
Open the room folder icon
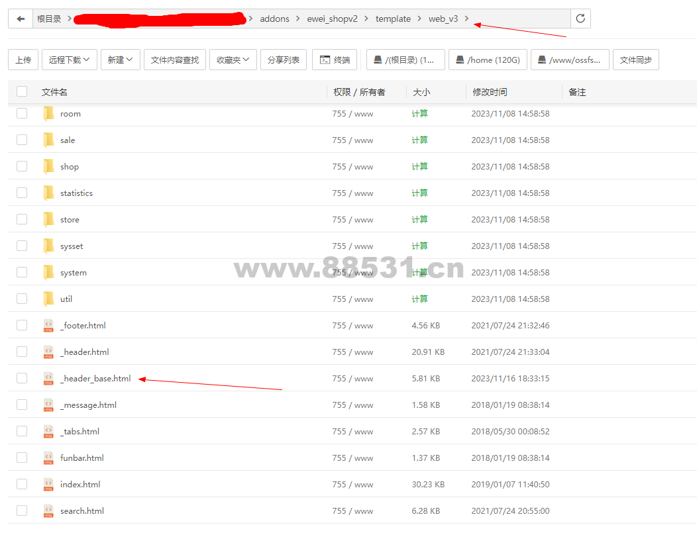[48, 114]
